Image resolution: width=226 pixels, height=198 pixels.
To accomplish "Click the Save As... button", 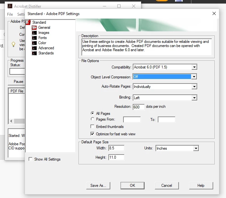I will [98, 186].
